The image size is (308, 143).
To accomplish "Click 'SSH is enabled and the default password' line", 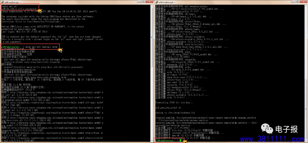I will click(51, 37).
